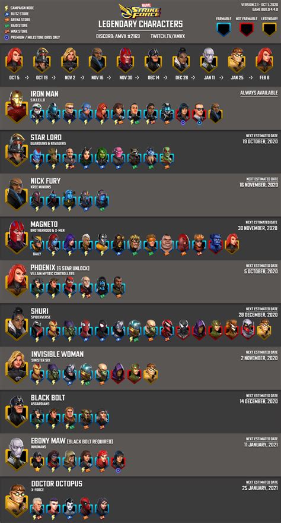This screenshot has height=523, width=281.
Task: Click the large Iron Man portrait
Action: pyautogui.click(x=17, y=108)
